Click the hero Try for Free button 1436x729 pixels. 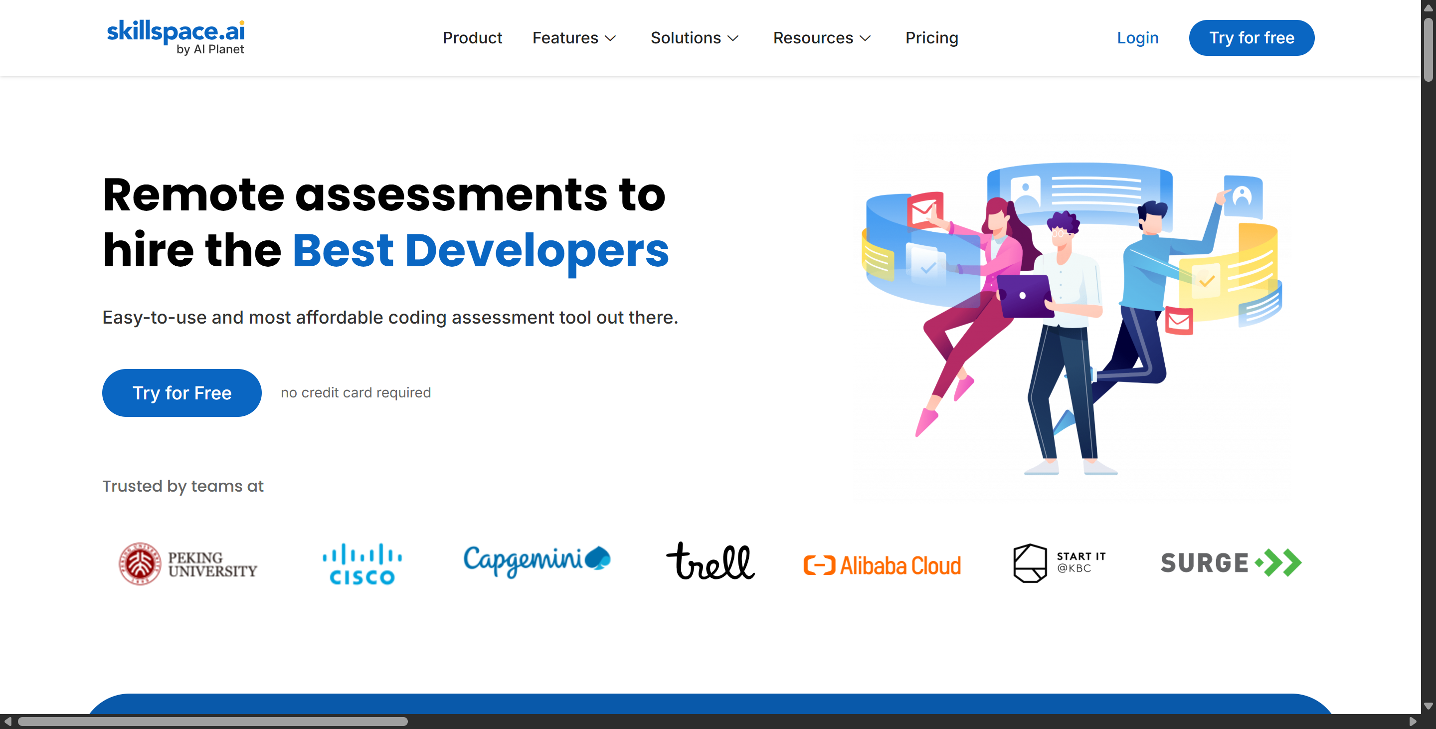[x=181, y=393]
